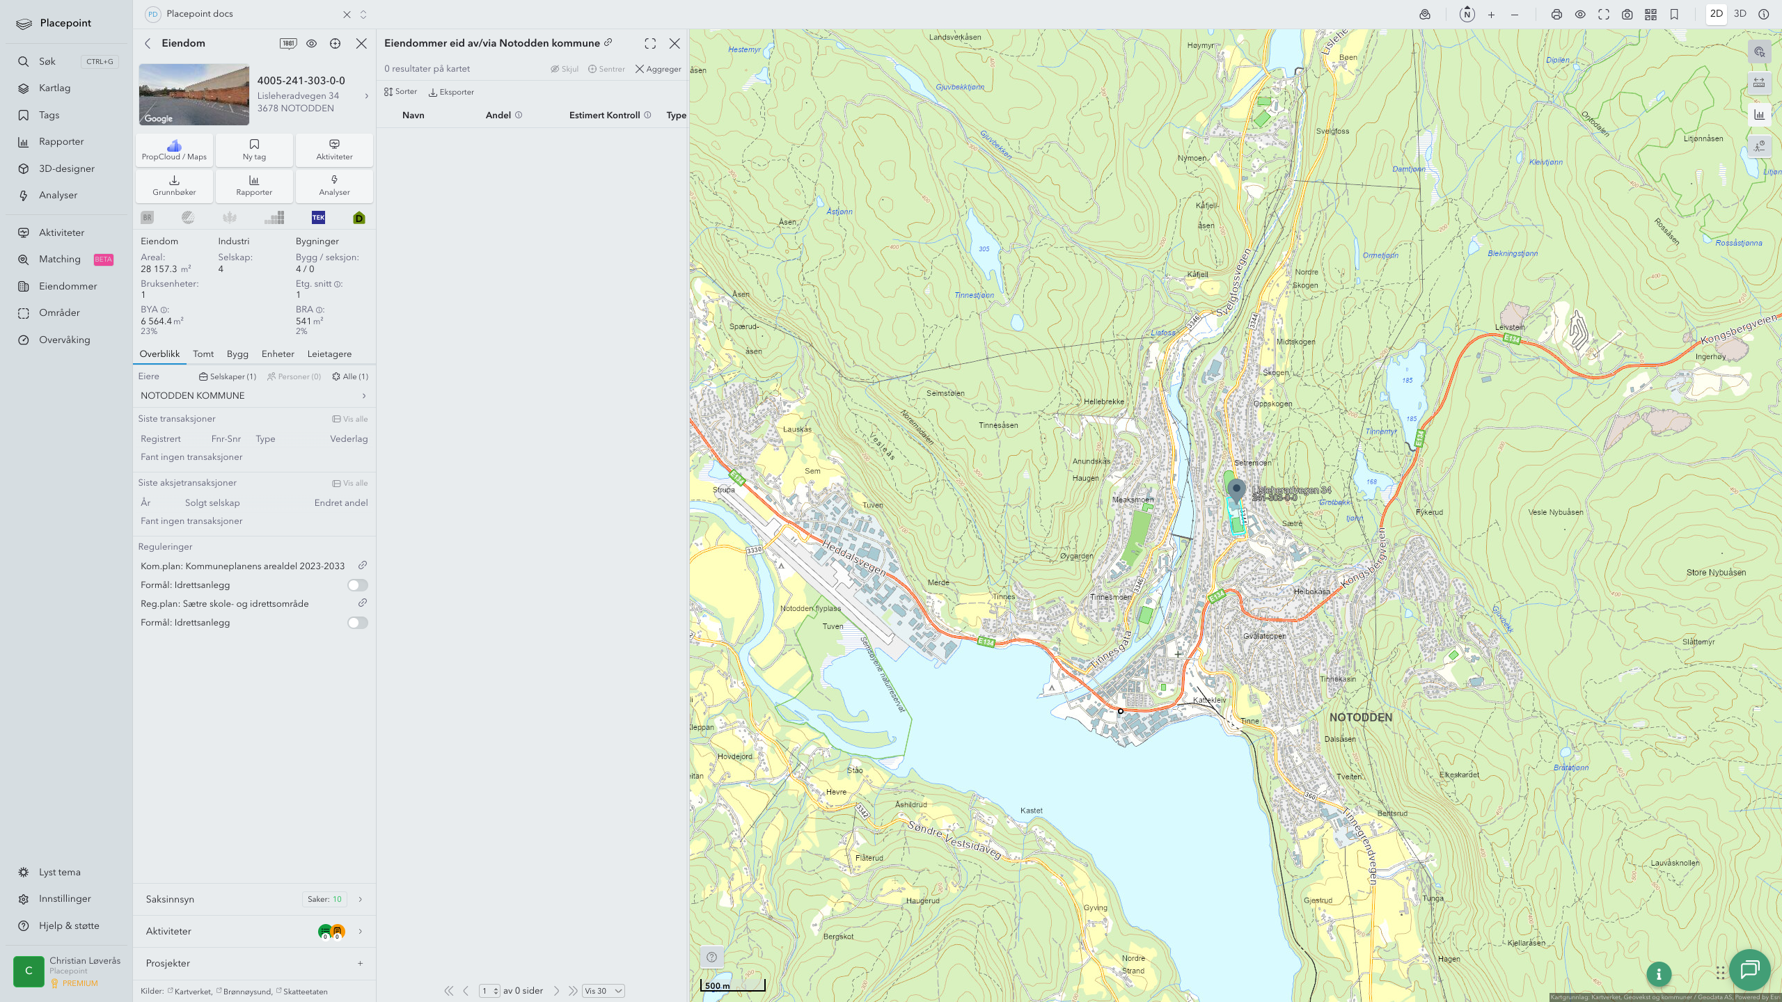Toggle Idrettsanlegg switch under Reg.plan
Viewport: 1782px width, 1002px height.
point(358,623)
